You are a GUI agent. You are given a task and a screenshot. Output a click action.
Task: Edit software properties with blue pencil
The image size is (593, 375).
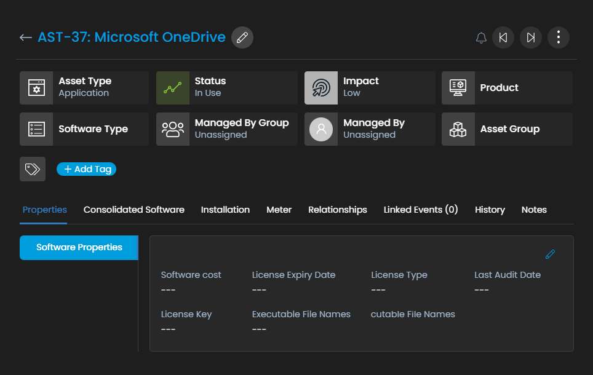[x=550, y=255]
